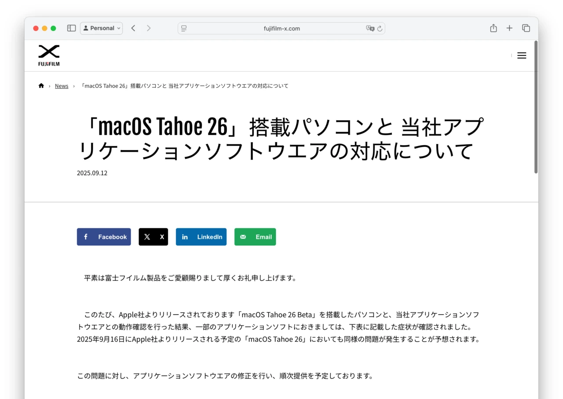Open the hamburger navigation menu
563x399 pixels.
(522, 55)
